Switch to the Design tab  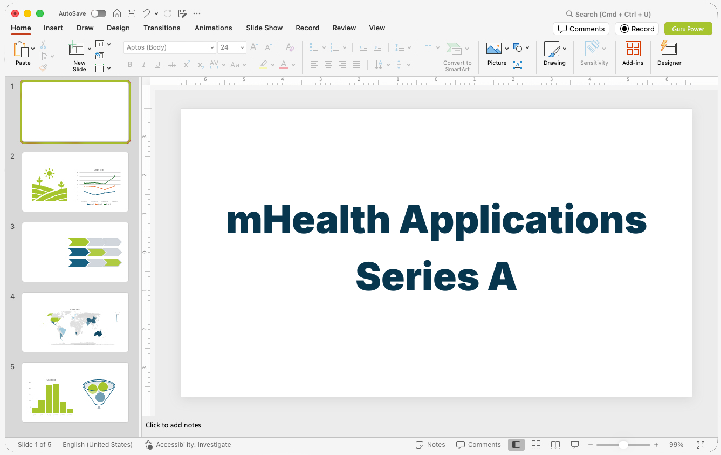pyautogui.click(x=118, y=28)
